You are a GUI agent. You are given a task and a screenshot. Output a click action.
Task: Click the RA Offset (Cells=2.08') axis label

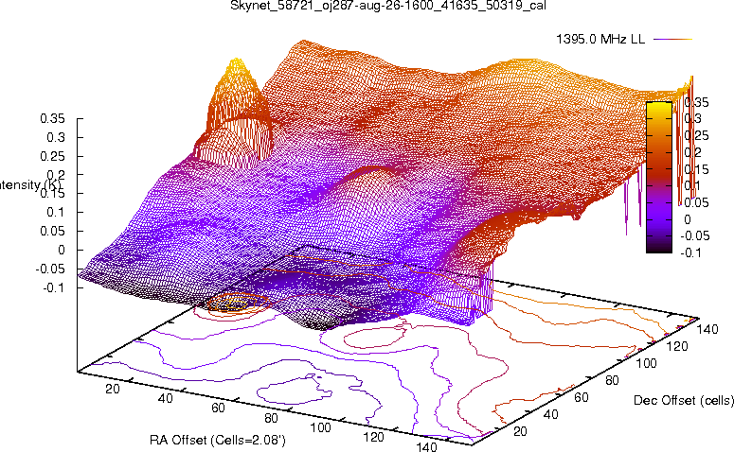(218, 440)
